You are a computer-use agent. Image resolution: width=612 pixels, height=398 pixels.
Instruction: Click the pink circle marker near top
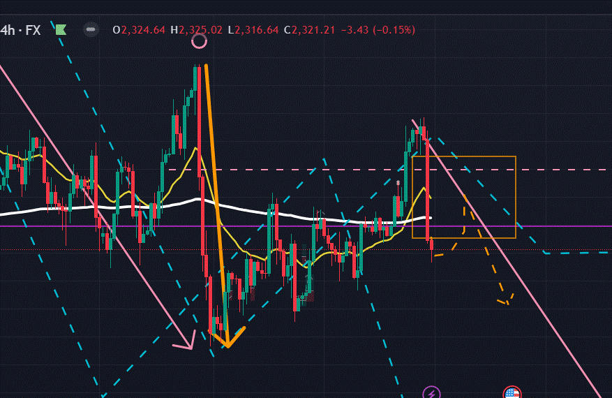point(199,40)
